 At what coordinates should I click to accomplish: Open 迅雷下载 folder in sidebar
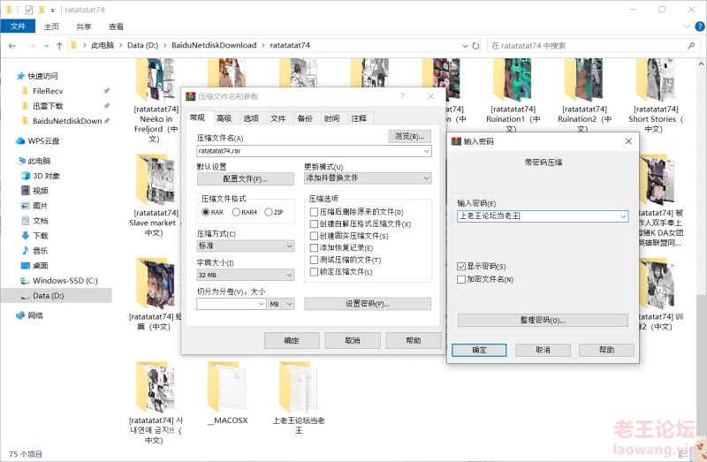point(48,106)
